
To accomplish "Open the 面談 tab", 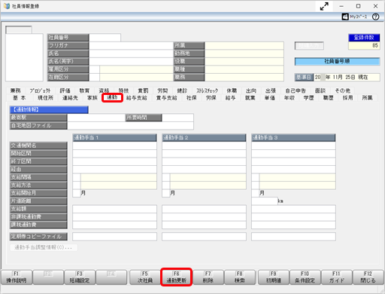I will (320, 90).
